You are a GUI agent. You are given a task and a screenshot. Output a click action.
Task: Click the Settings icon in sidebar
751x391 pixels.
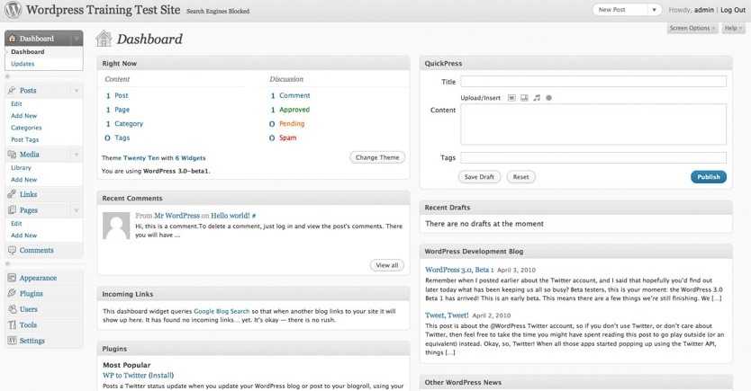click(x=12, y=341)
